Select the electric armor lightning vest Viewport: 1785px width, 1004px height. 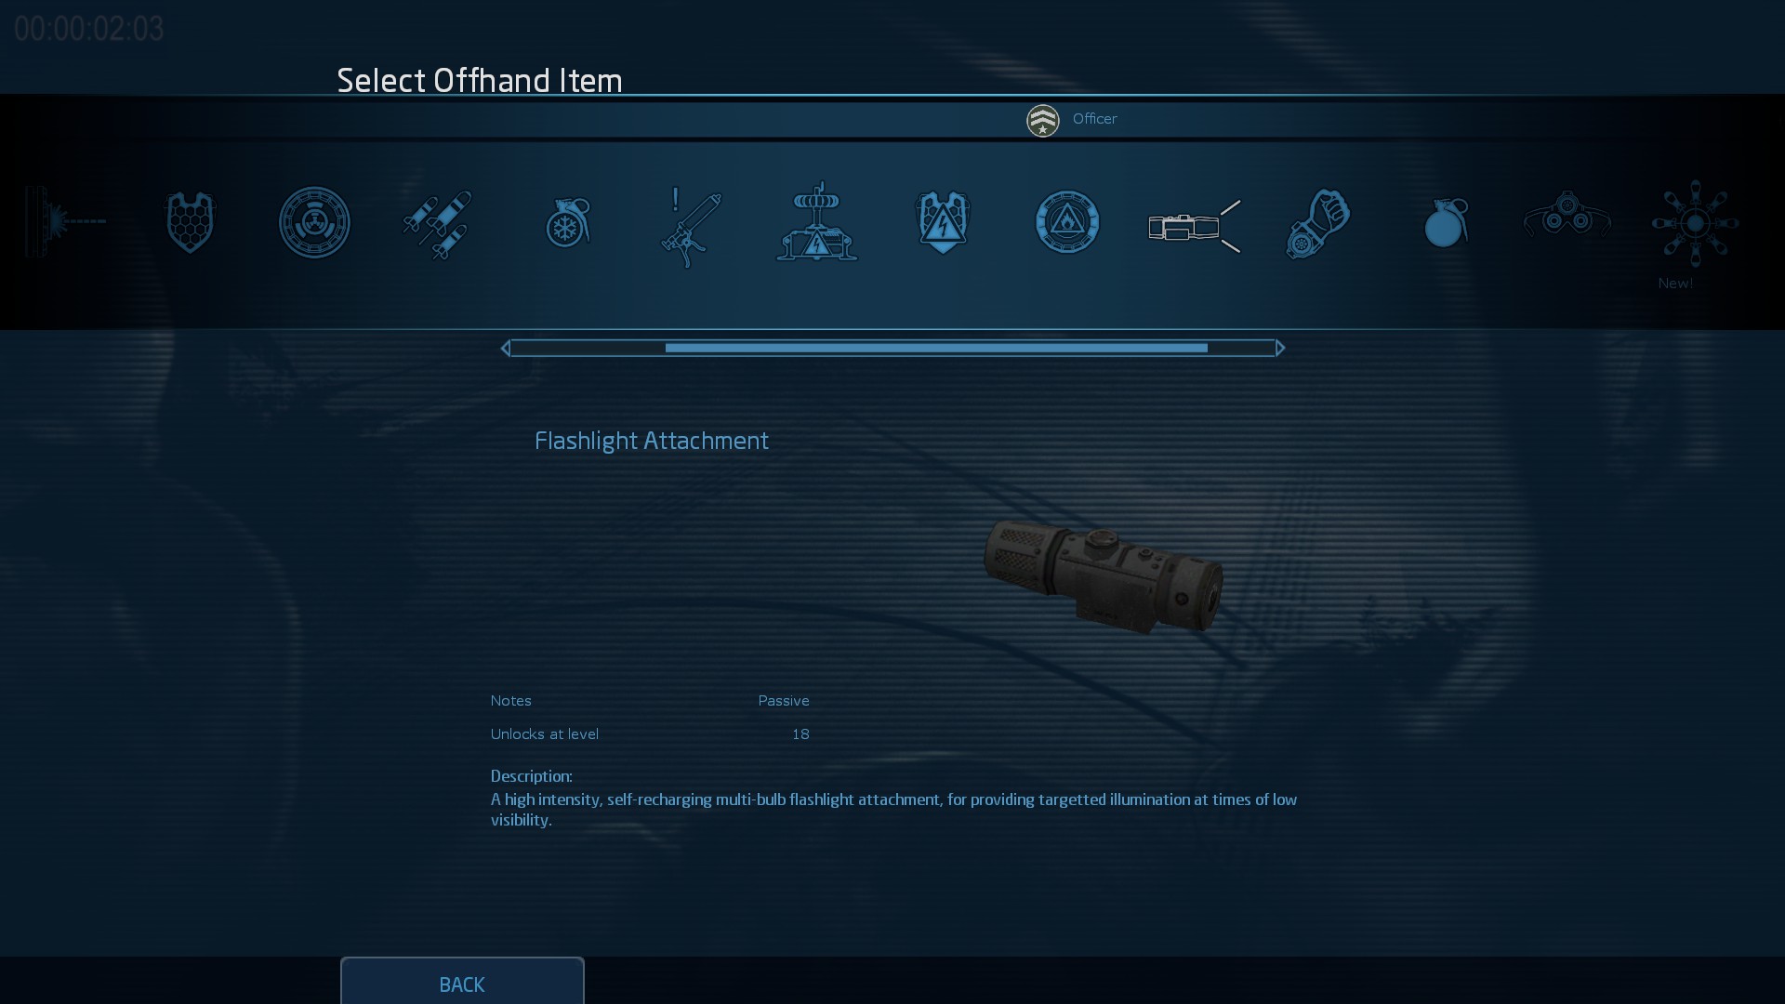click(943, 222)
